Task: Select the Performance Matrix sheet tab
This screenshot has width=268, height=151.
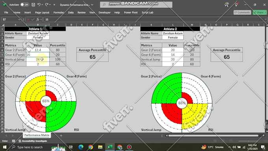Action: tap(37, 135)
